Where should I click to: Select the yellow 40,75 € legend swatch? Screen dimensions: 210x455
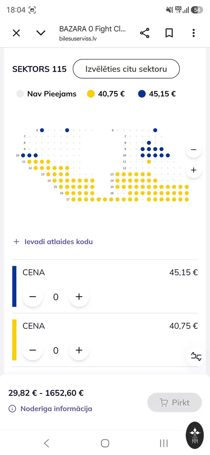click(x=91, y=94)
